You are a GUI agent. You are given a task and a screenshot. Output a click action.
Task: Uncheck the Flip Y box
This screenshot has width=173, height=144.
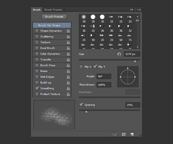[95, 67]
